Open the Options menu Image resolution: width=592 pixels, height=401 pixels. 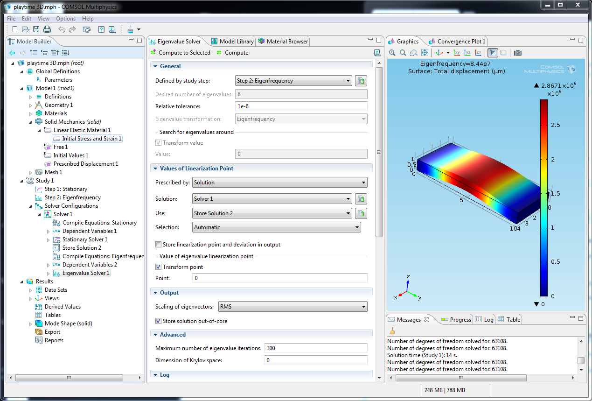pos(66,19)
